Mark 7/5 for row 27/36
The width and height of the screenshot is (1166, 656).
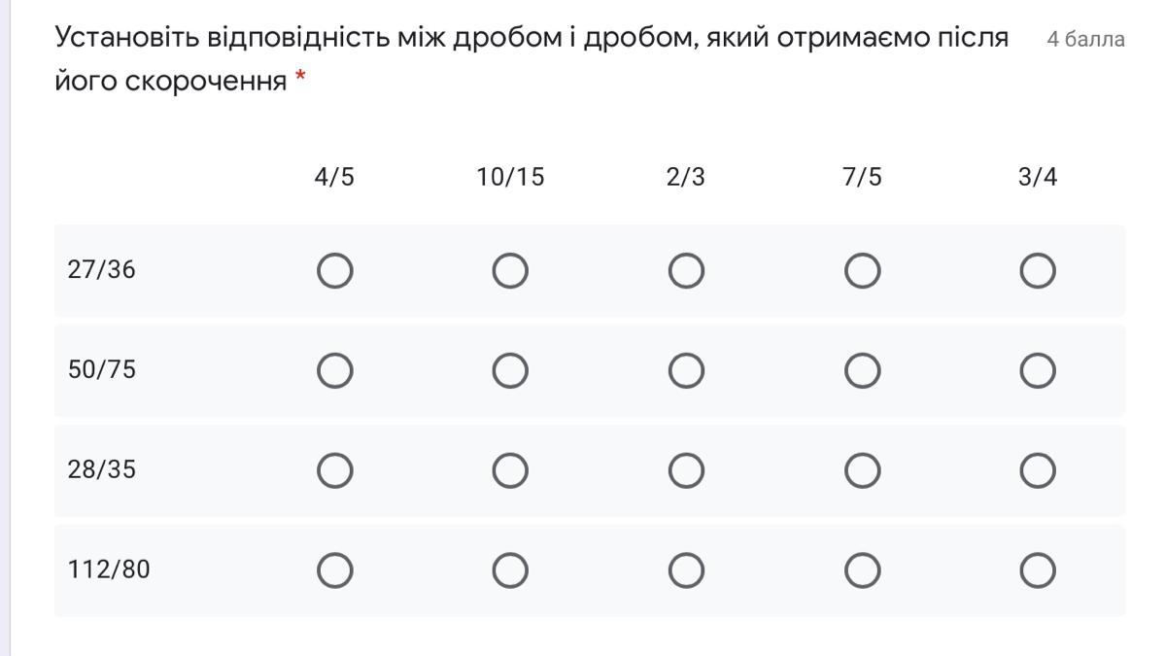coord(862,271)
